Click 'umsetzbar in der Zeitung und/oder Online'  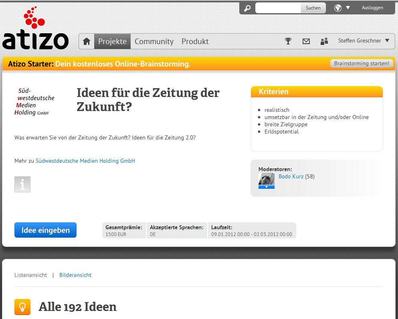click(317, 117)
